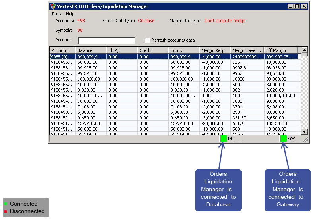
Task: Select row with balance 122,280.00
Action: point(174,123)
